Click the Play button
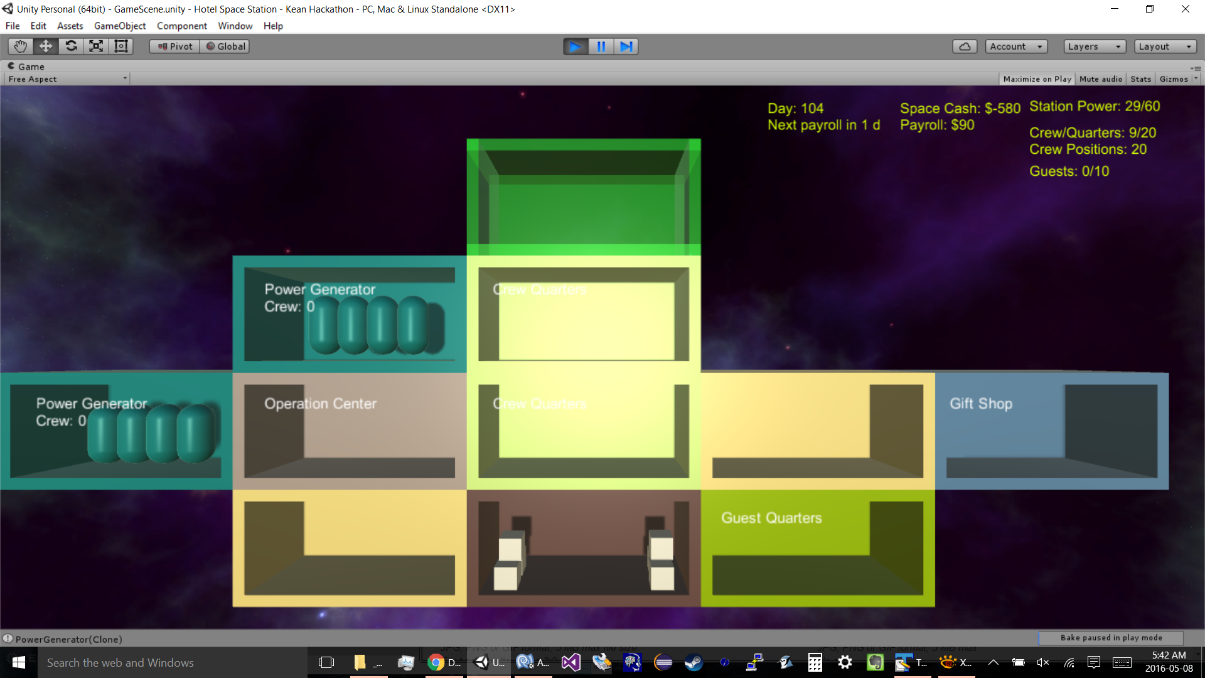The width and height of the screenshot is (1205, 678). (575, 46)
